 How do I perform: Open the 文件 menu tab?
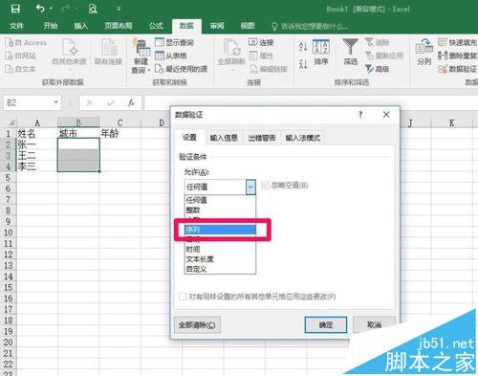pyautogui.click(x=16, y=26)
